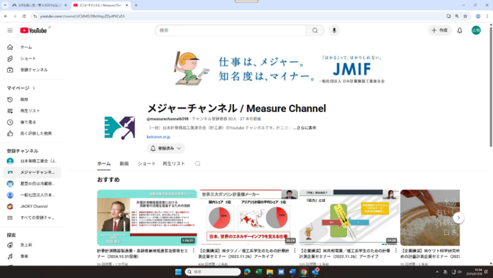Open 夏至の日は冷蔵庫 subscribed channel

point(33,184)
